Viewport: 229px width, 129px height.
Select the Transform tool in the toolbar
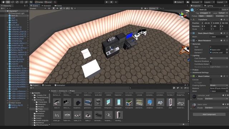(x=26, y=2)
